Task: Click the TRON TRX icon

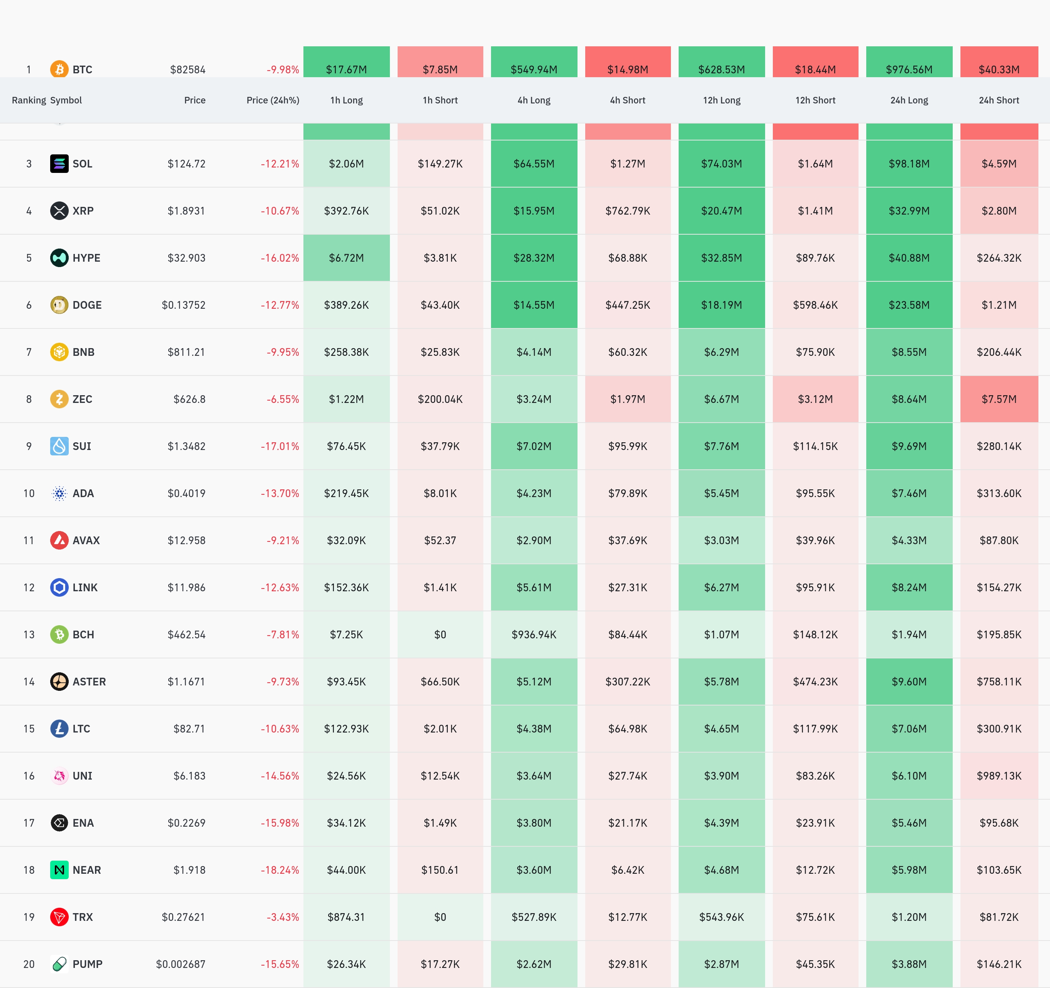Action: click(x=59, y=917)
